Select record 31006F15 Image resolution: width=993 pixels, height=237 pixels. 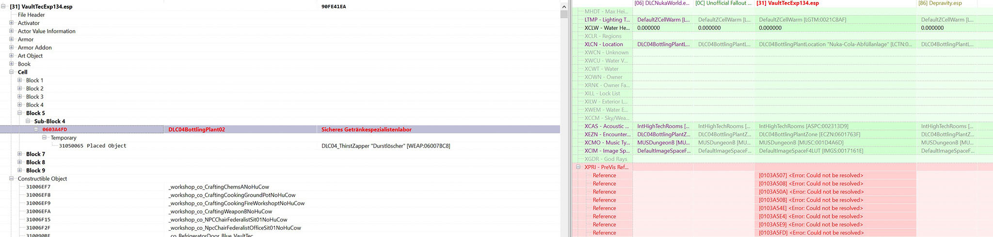pos(38,220)
